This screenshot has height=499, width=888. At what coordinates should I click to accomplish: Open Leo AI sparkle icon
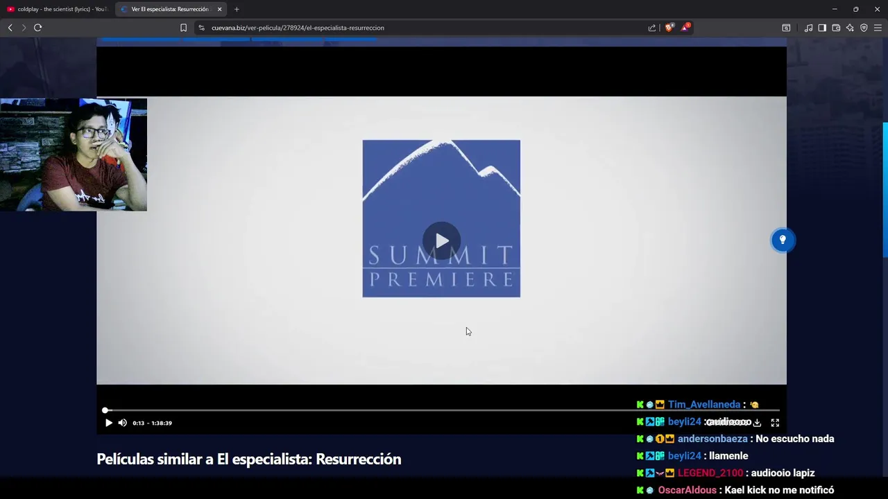pos(850,28)
